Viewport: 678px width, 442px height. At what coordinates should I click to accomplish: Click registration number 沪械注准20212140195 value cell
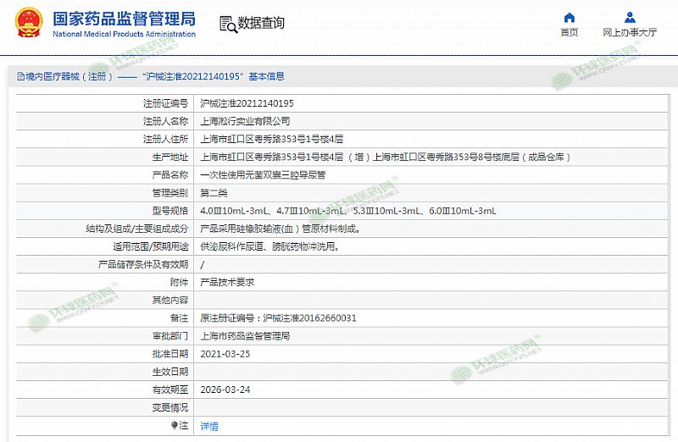click(247, 103)
